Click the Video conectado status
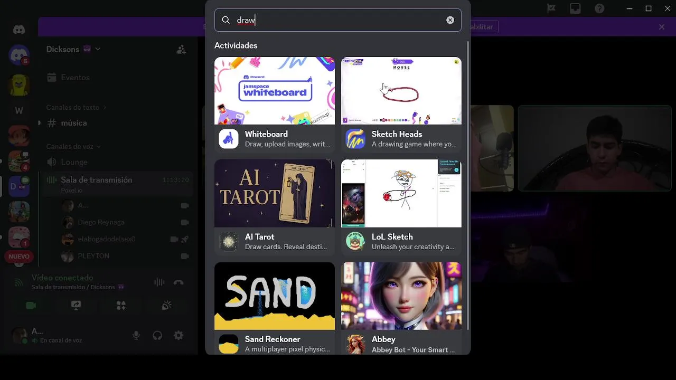 tap(62, 278)
